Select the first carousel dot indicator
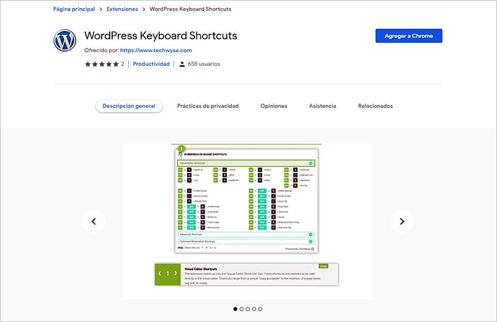This screenshot has width=497, height=322. click(235, 308)
